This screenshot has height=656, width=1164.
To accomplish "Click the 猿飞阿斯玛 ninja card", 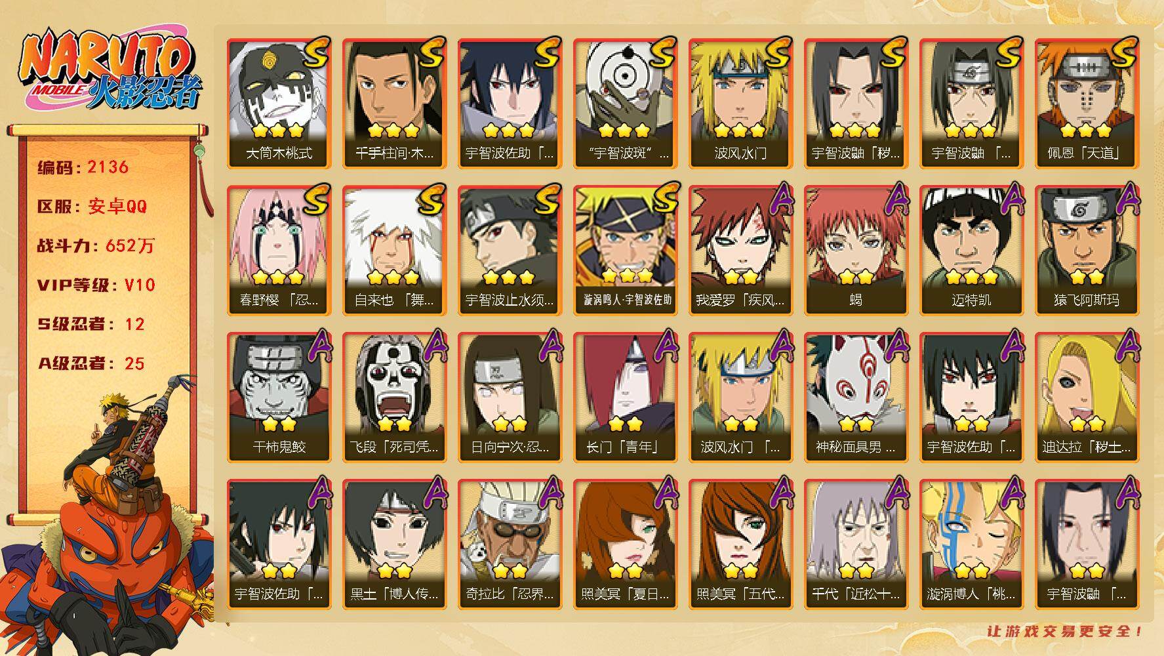I will (1087, 250).
